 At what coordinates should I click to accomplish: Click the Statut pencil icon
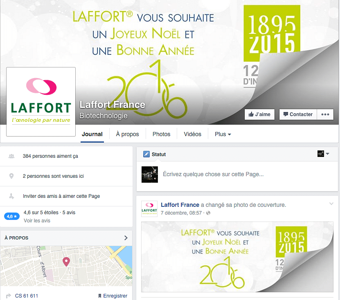tap(146, 154)
